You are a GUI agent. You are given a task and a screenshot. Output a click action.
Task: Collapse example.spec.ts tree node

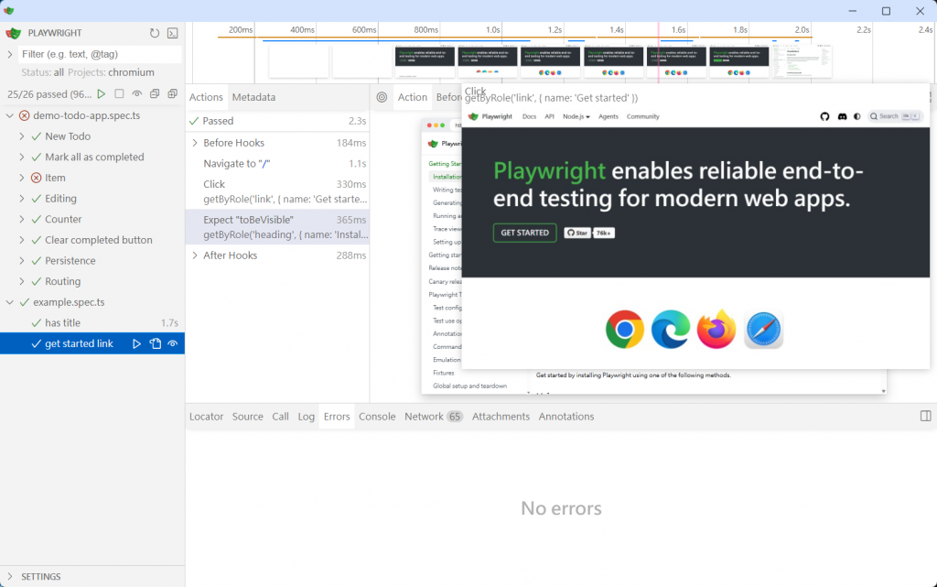(x=9, y=302)
